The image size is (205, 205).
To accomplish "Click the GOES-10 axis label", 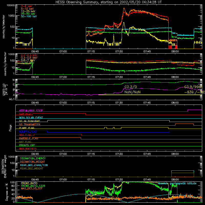I will click(x=5, y=90).
